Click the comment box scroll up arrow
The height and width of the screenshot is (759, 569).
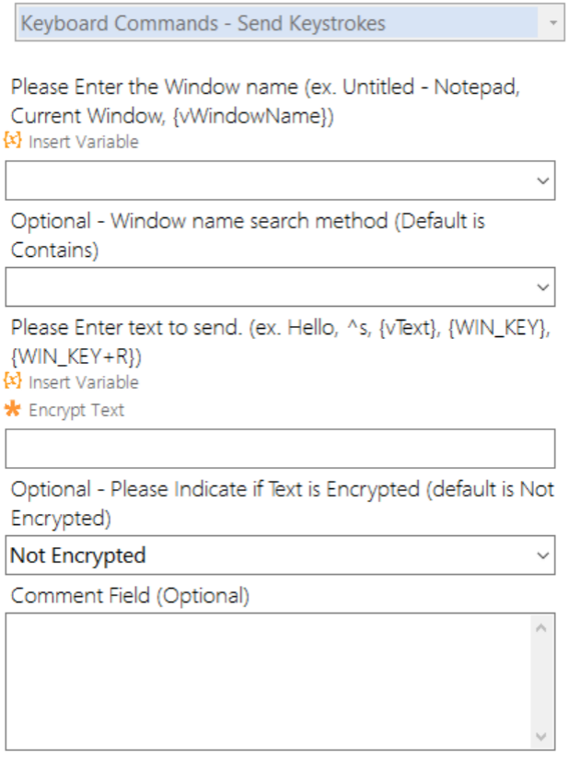pos(540,628)
